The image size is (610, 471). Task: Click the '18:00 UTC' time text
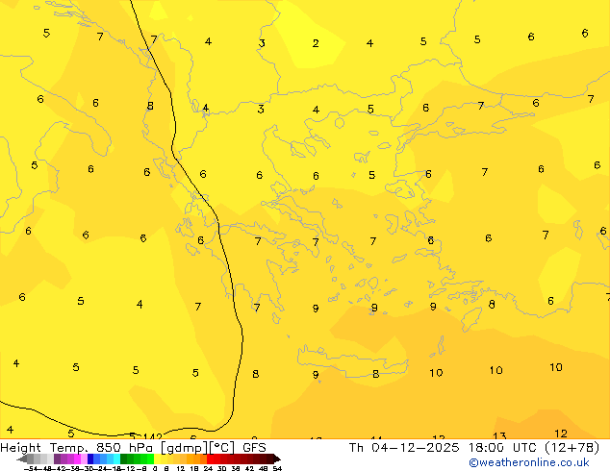click(502, 448)
